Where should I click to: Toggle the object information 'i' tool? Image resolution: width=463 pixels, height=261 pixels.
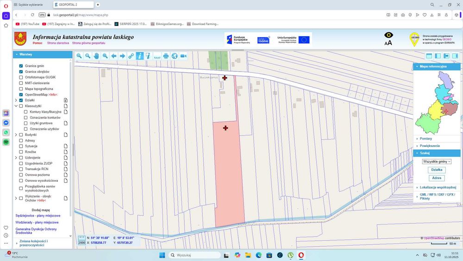(140, 56)
